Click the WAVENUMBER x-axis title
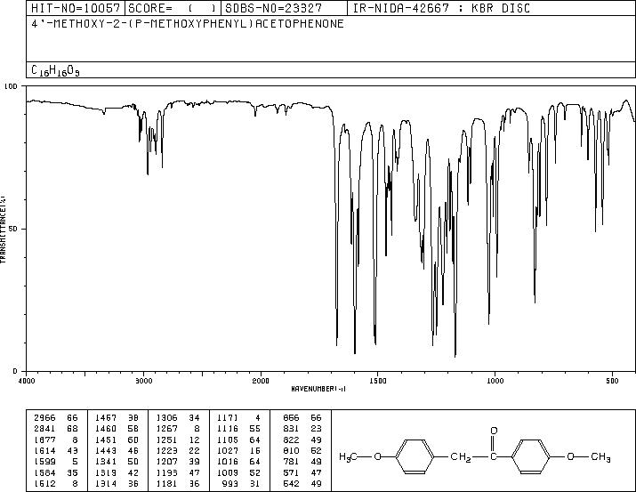This screenshot has width=636, height=492. coord(318,389)
